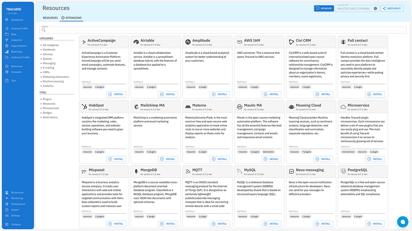The width and height of the screenshot is (412, 231).
Task: Filter by Queues category
Action: 47,59
